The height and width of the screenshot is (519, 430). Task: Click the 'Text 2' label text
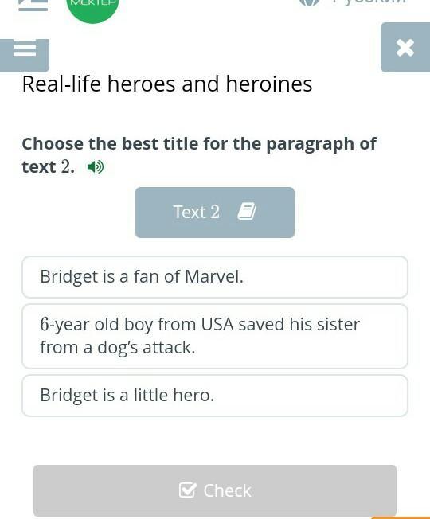197,212
